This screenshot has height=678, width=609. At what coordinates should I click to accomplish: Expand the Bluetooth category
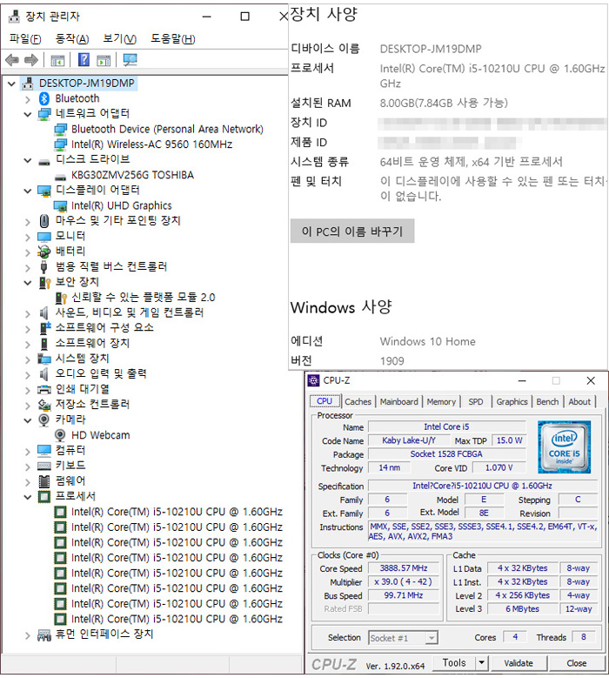click(x=28, y=99)
